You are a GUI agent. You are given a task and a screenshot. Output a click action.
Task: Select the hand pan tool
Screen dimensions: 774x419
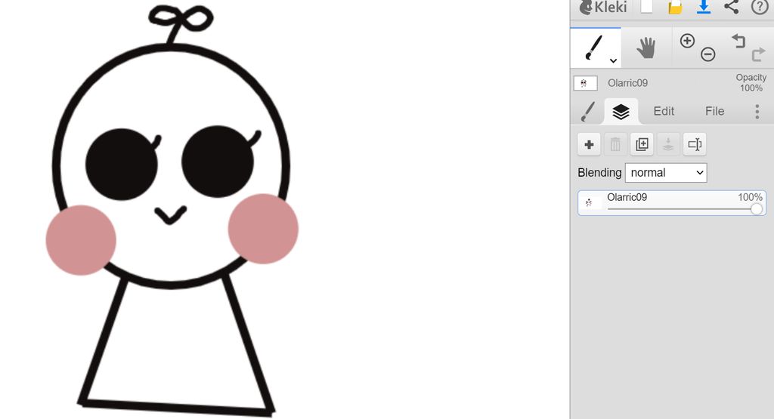(646, 48)
